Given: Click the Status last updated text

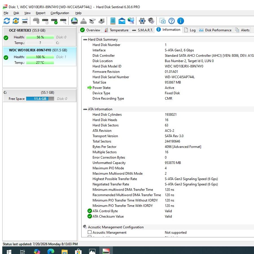Looking at the screenshot, I should pyautogui.click(x=40, y=244).
